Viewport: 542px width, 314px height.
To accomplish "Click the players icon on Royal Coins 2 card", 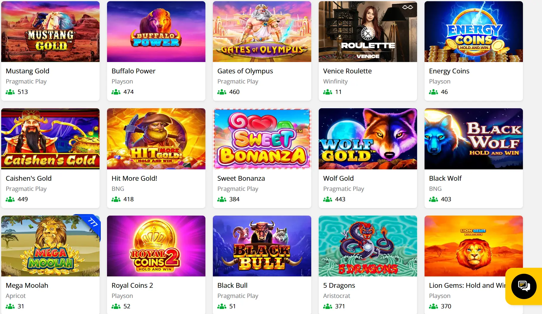I will click(116, 306).
